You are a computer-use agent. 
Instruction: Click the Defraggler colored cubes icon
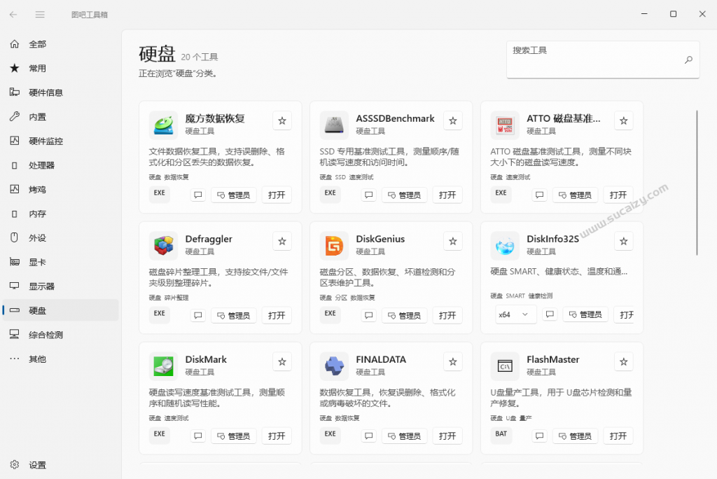pyautogui.click(x=163, y=246)
